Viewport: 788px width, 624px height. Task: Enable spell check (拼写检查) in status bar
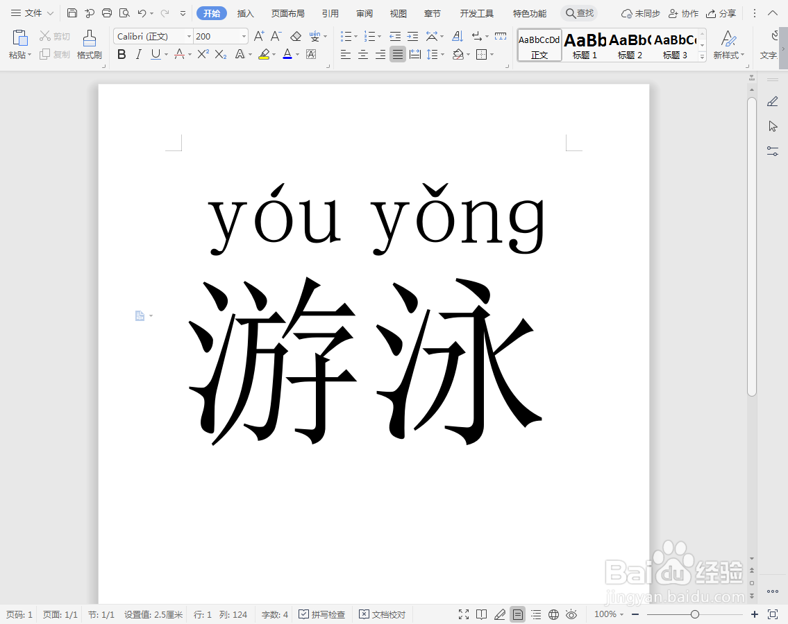tap(321, 614)
